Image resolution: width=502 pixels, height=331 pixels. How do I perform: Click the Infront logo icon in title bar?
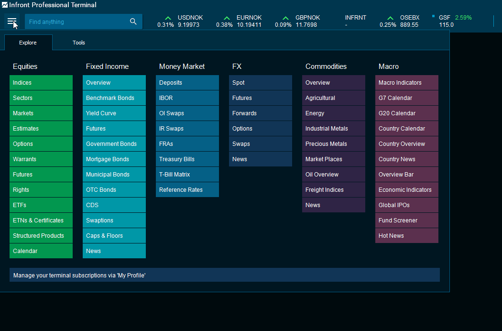[5, 5]
